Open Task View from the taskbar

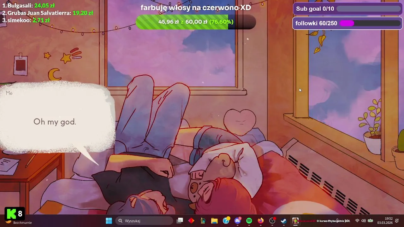(x=180, y=221)
